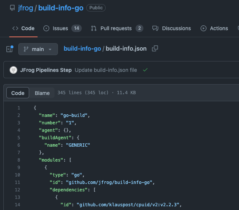Click the "GENERIC" value on line 6
The height and width of the screenshot is (210, 239).
click(x=78, y=145)
